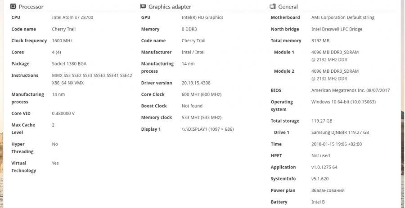Click the Samsung DJNB4R drive entry
Image resolution: width=405 pixels, height=208 pixels.
pos(340,133)
